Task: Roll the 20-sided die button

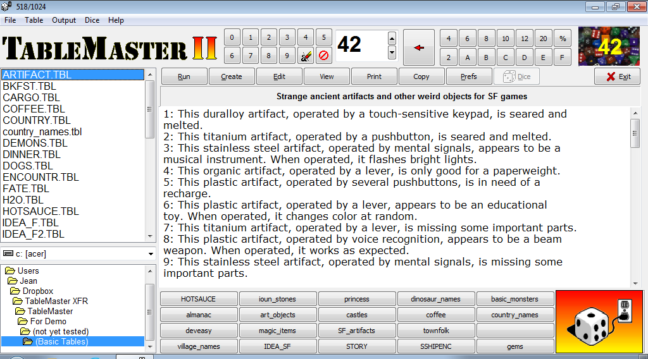Action: coord(543,39)
